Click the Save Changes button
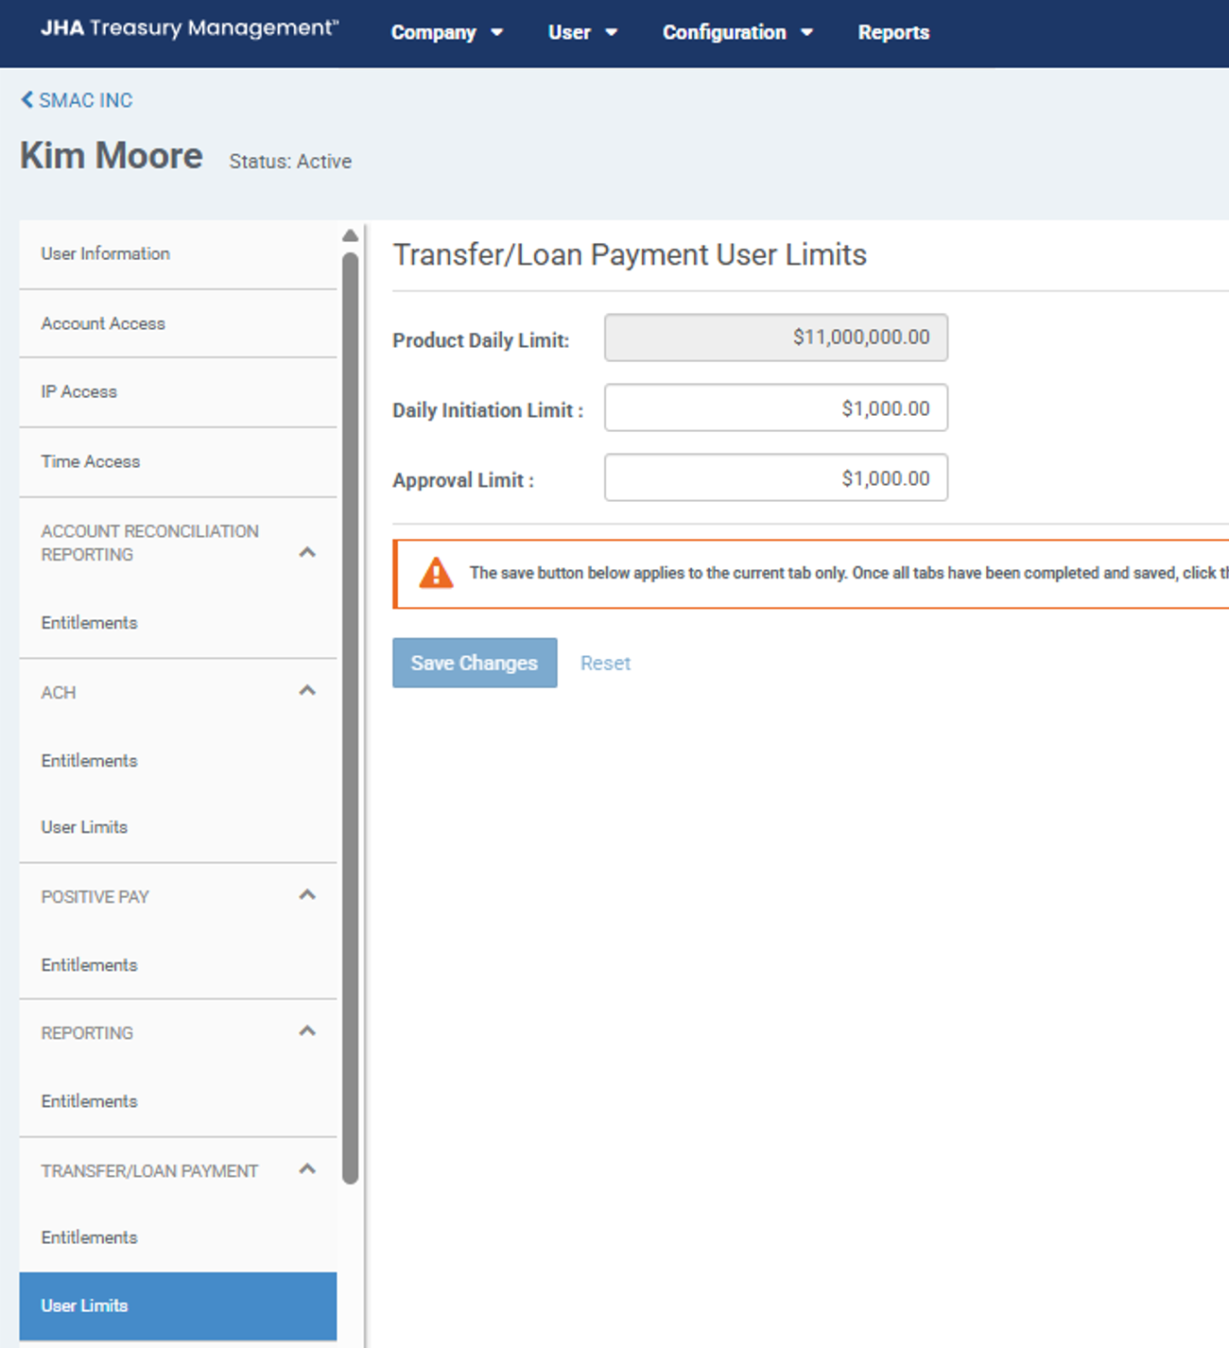 point(475,663)
